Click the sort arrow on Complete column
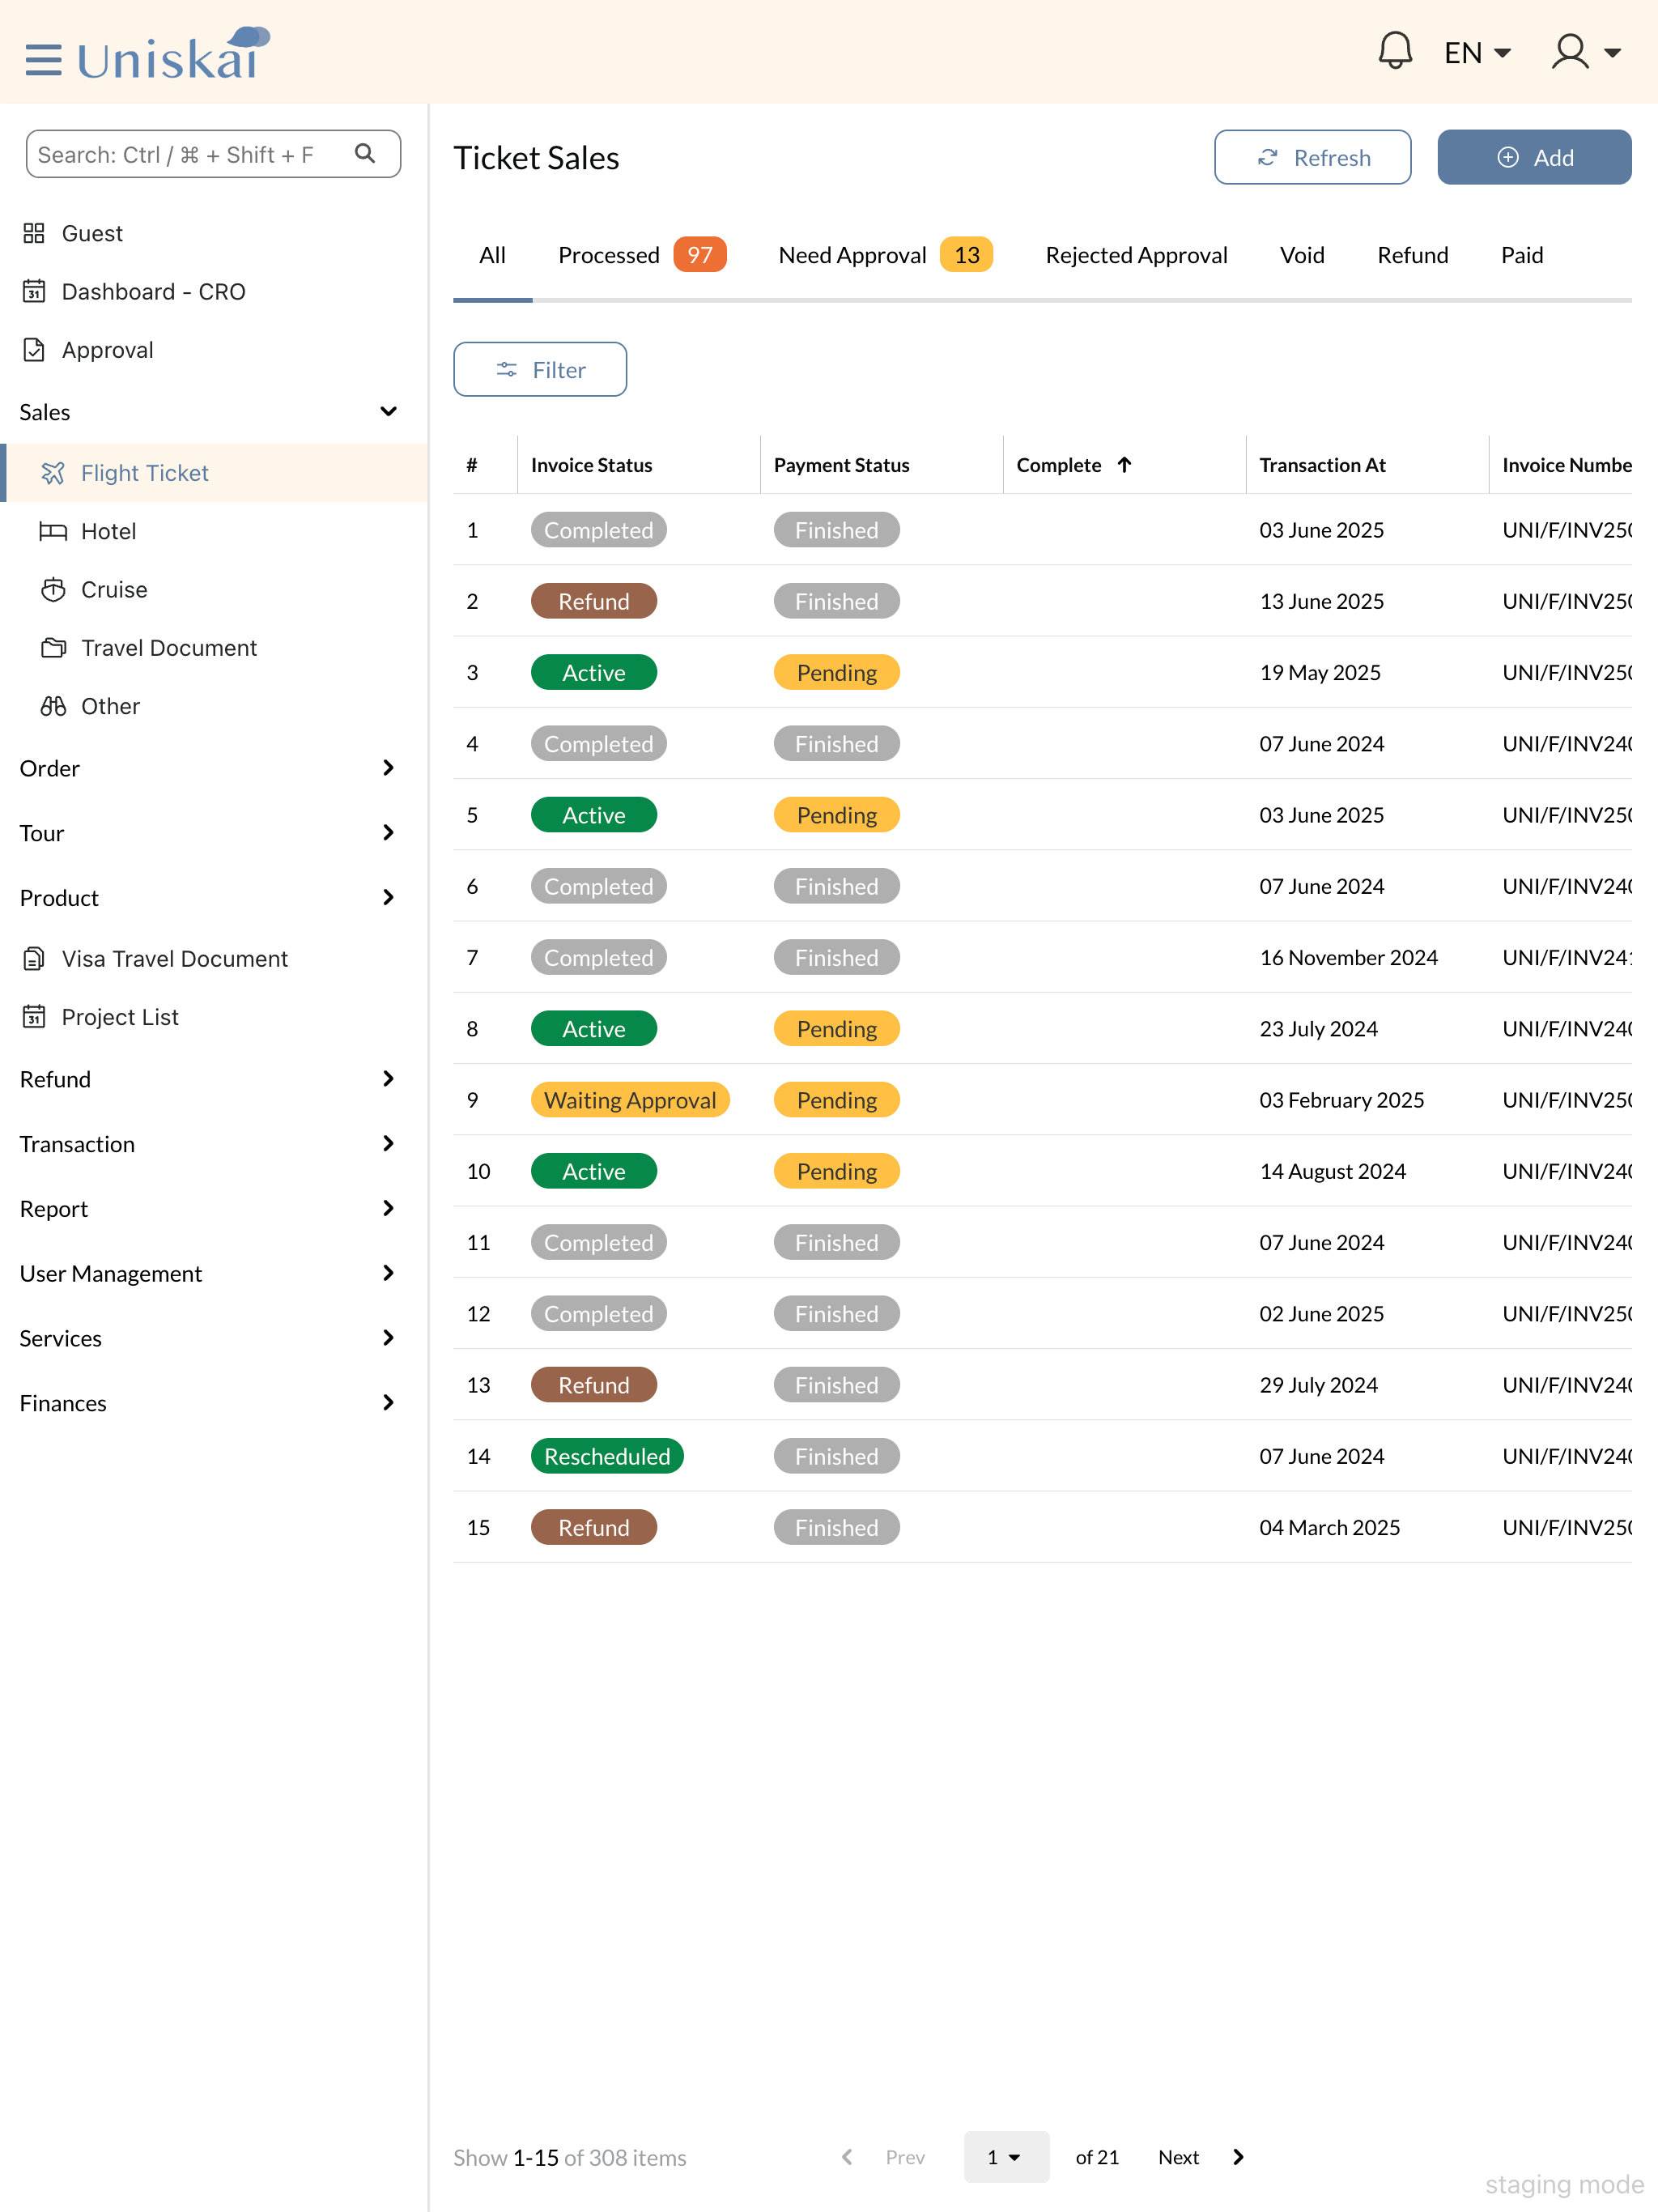 (1124, 465)
